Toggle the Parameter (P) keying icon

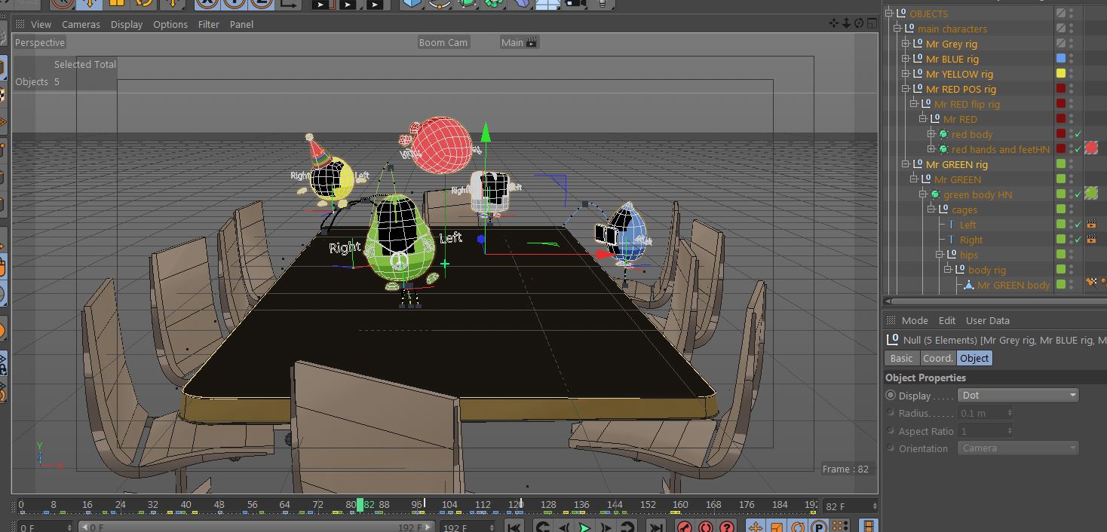[x=818, y=527]
